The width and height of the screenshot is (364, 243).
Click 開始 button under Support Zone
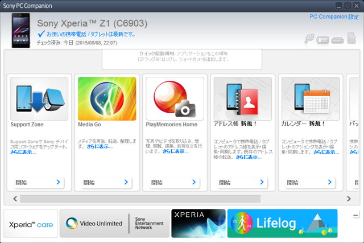coord(39,182)
